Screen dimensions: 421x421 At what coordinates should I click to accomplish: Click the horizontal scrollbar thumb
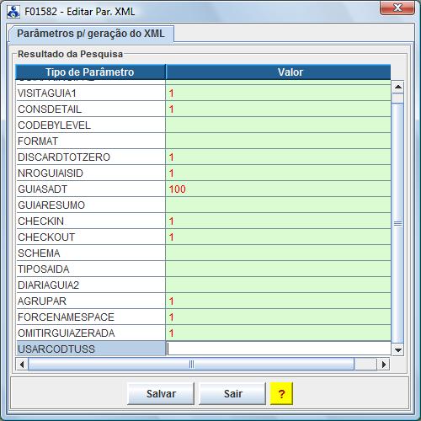[x=191, y=365]
